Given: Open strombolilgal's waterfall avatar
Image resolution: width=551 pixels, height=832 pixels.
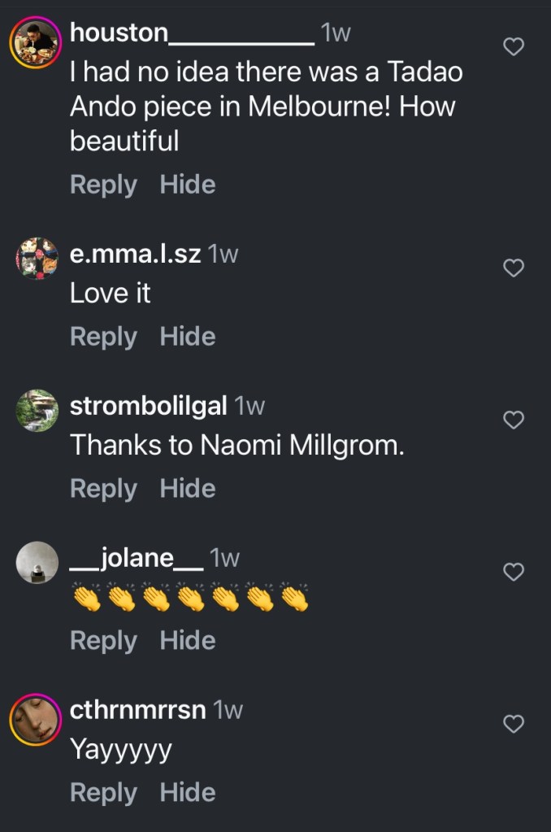Looking at the screenshot, I should pyautogui.click(x=37, y=411).
